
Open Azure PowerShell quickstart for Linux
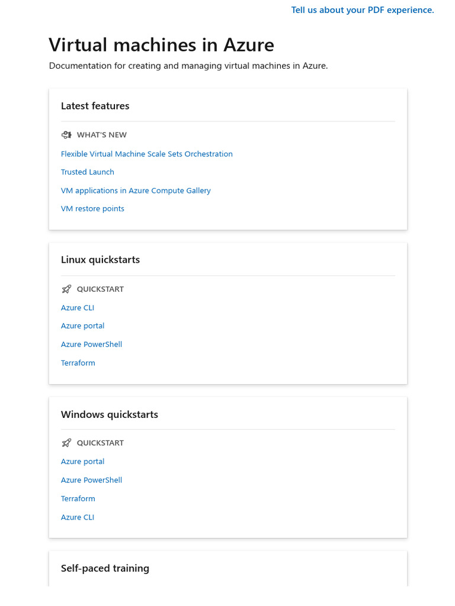91,344
